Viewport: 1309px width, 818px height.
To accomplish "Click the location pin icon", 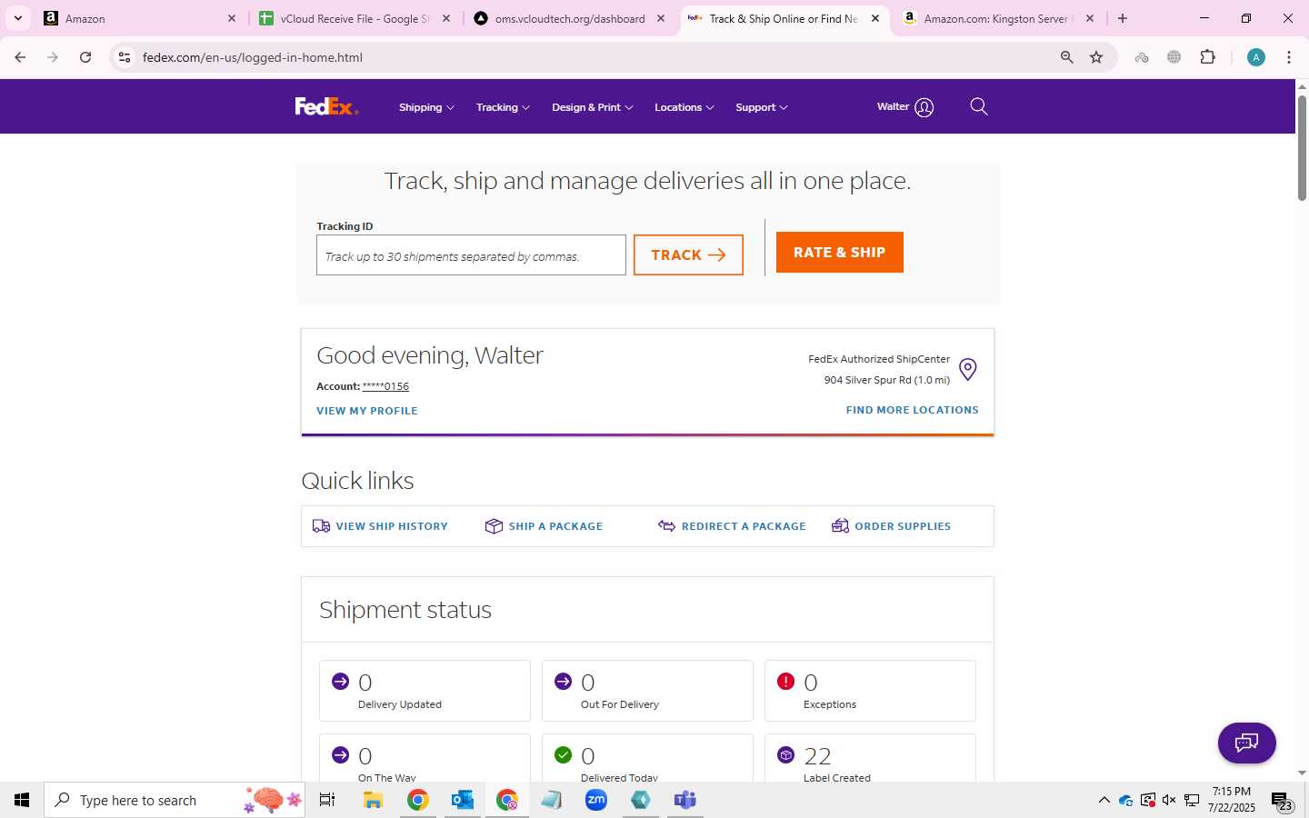I will click(x=968, y=369).
